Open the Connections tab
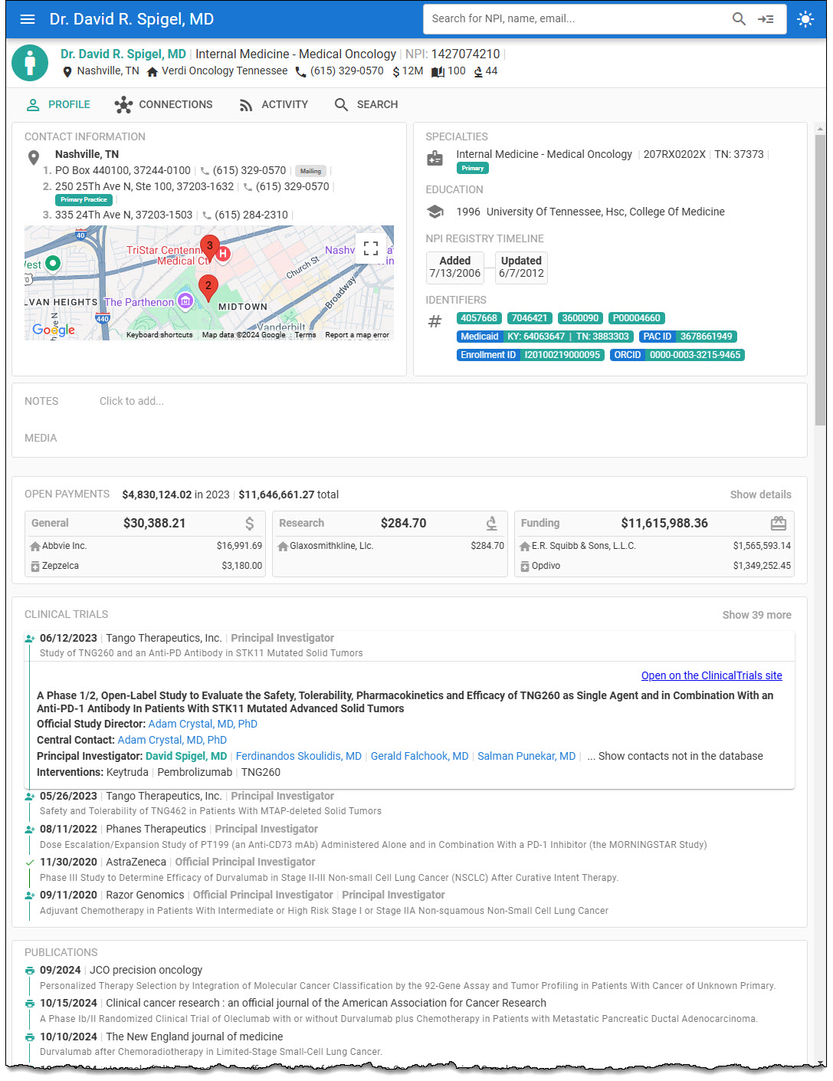The width and height of the screenshot is (833, 1081). 163,105
